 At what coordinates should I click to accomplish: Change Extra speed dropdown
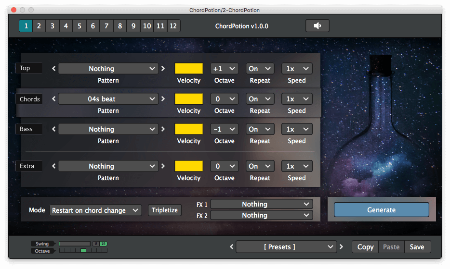click(x=297, y=166)
